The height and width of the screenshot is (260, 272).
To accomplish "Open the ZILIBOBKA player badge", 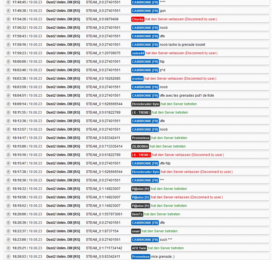I will (140, 147).
